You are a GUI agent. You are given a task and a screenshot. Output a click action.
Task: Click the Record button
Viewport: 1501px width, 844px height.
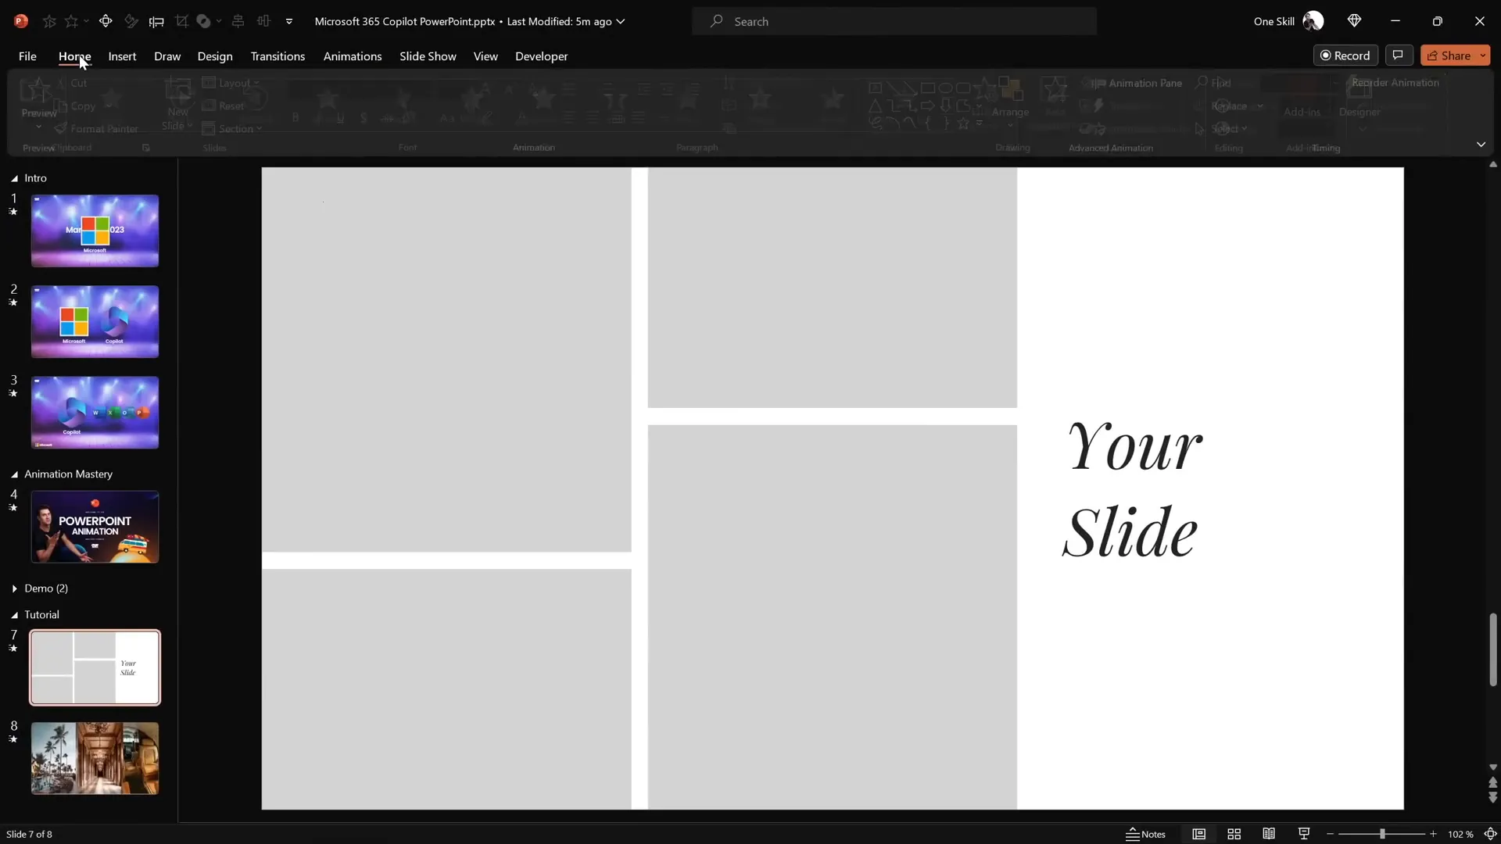1345,55
